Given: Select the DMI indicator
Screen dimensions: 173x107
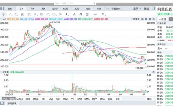Looking at the screenshot, I should coord(51,99).
